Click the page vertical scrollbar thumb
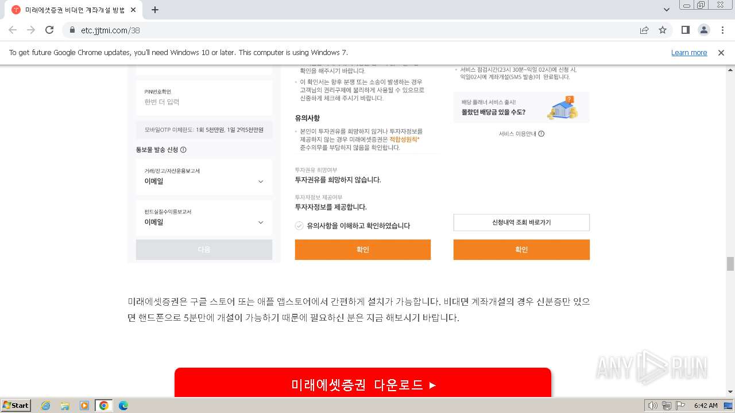The height and width of the screenshot is (413, 735). coord(730,264)
